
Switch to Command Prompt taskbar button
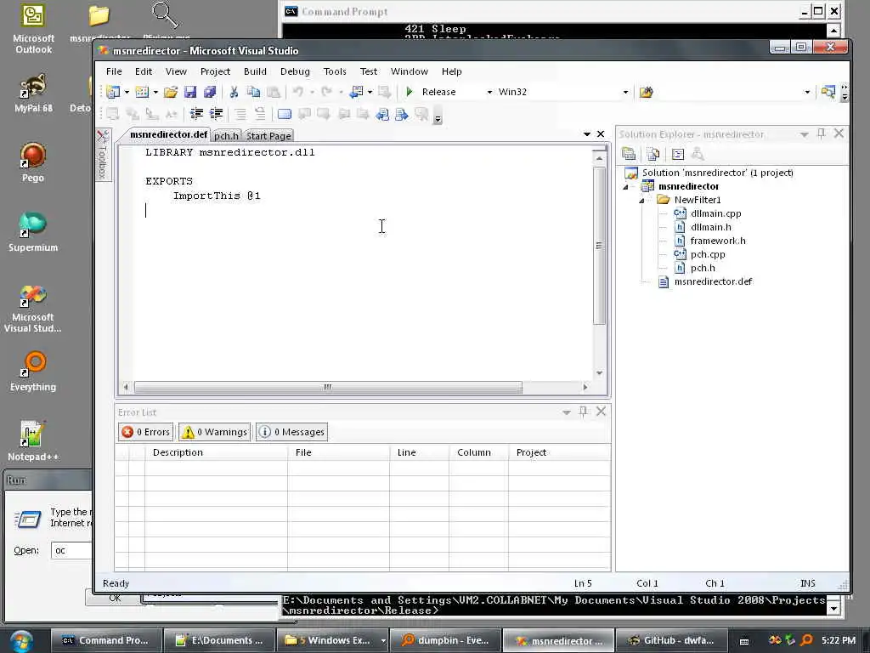coord(106,640)
